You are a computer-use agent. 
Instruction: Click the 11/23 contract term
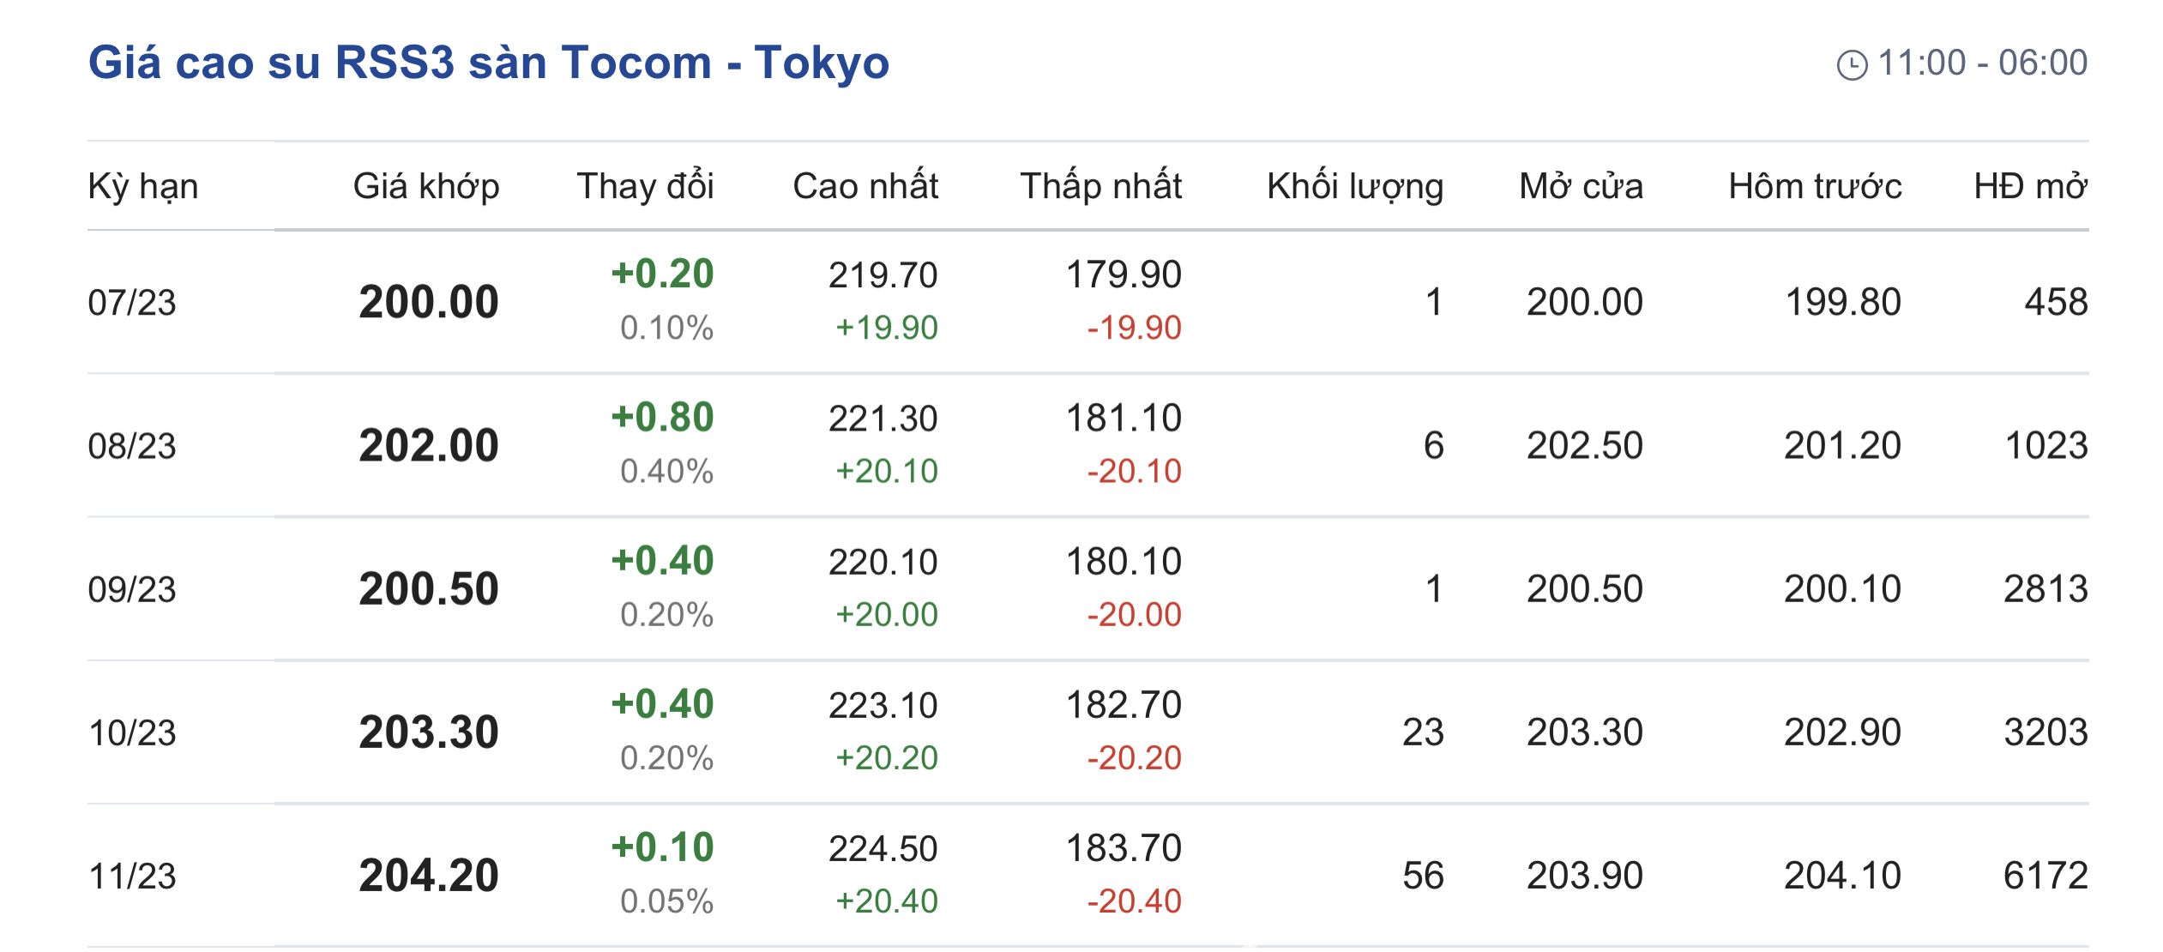pyautogui.click(x=132, y=876)
